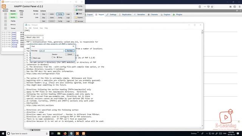242x136 pixels.
Task: Open Firefox hamburger menu
Action: click(239, 7)
